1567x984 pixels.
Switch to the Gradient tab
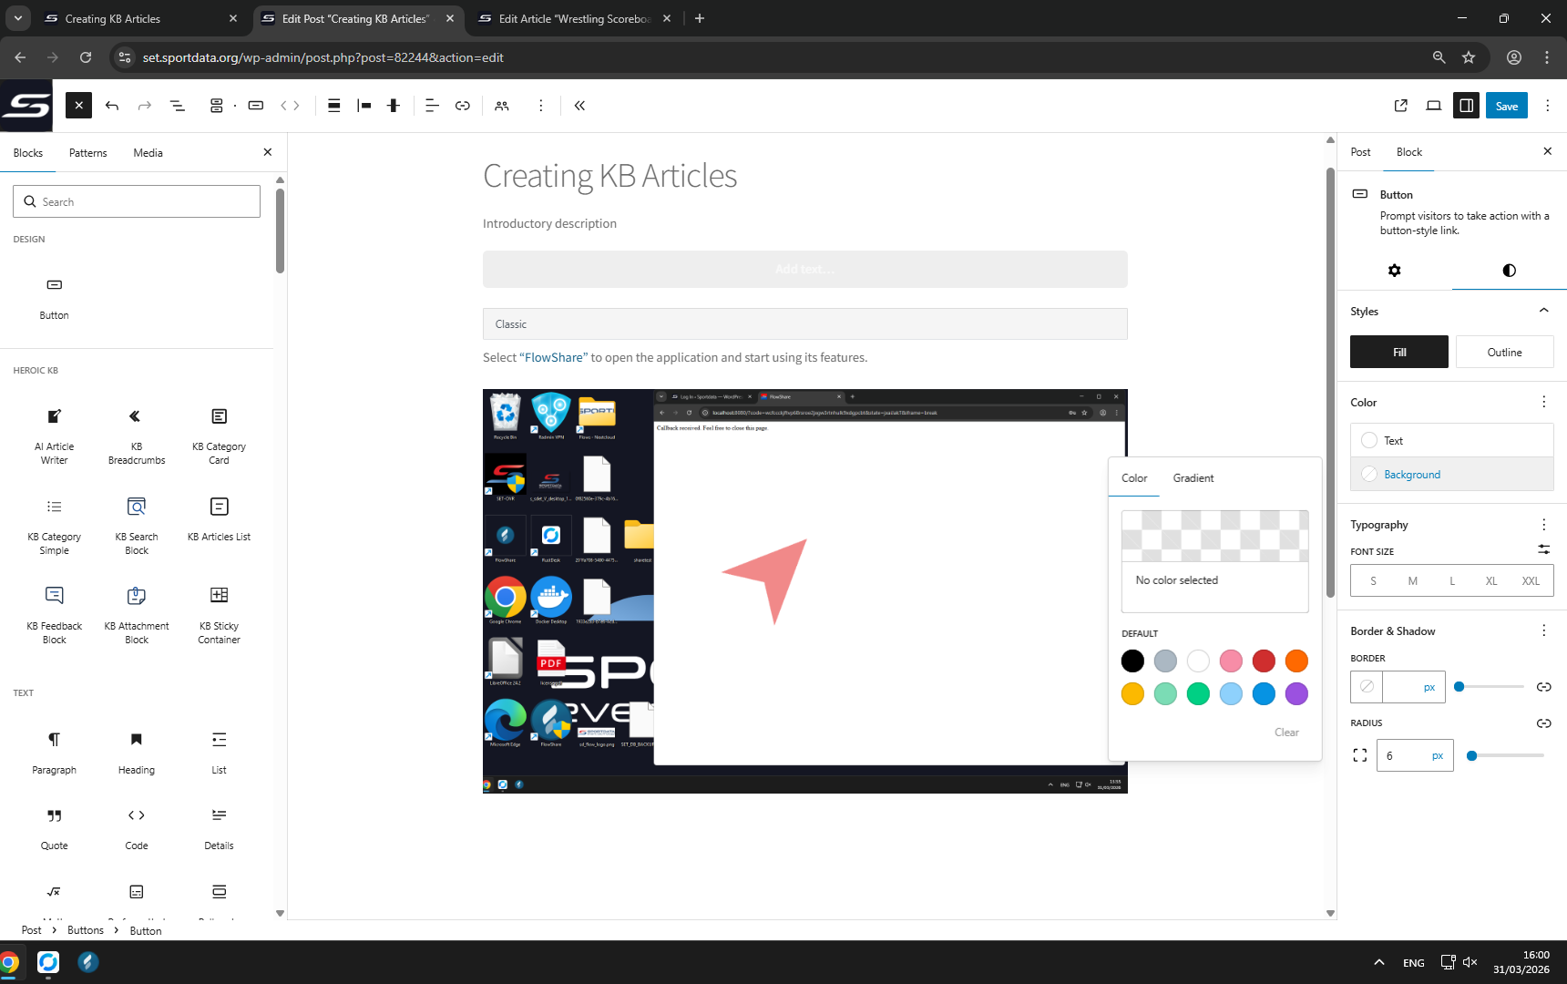coord(1193,478)
